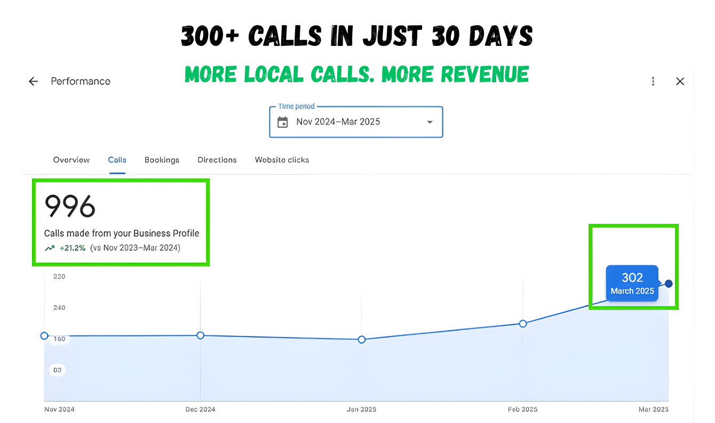Viewport: 715px width, 423px height.
Task: Click the Feb 2025 data point on chart
Action: tap(523, 324)
